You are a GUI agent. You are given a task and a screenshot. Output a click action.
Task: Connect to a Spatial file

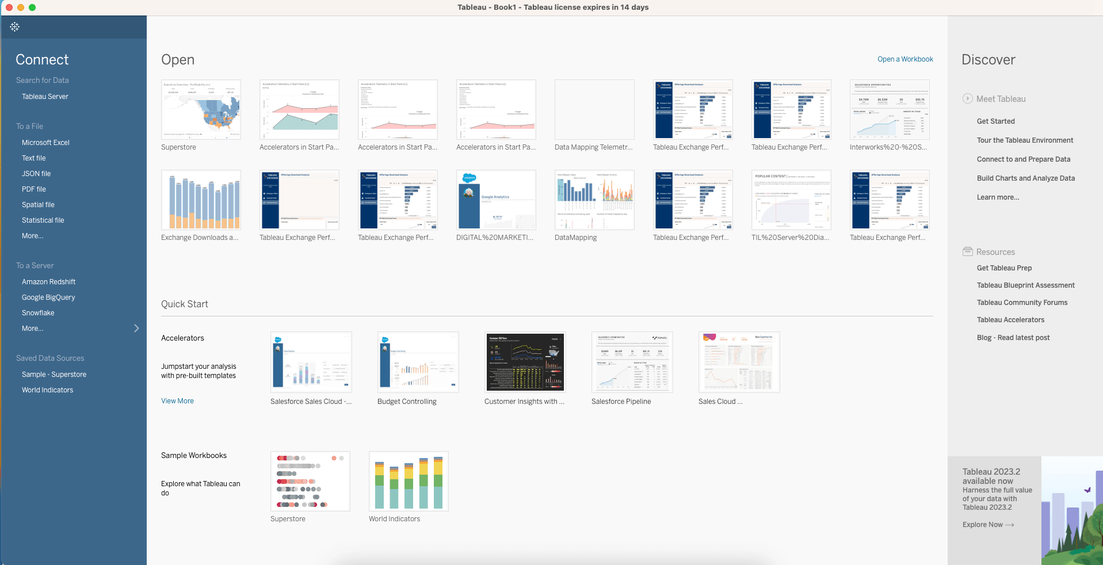[38, 204]
